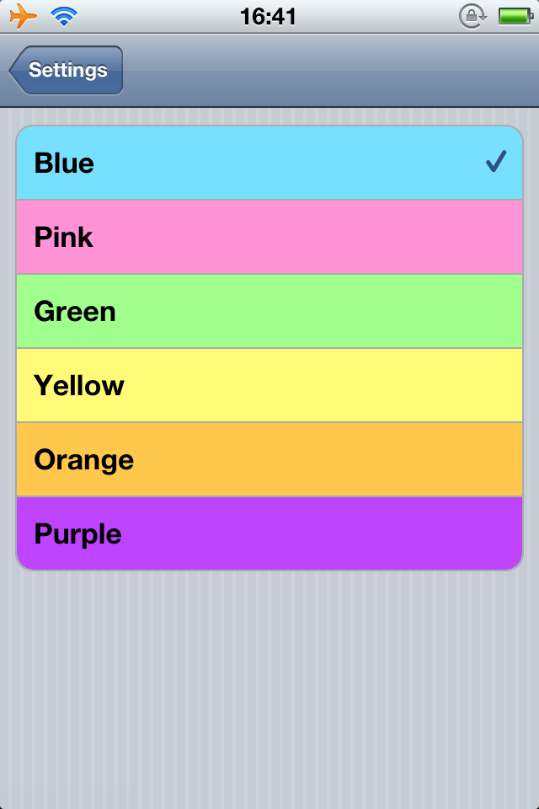539x809 pixels.
Task: Select the Green color option
Action: pyautogui.click(x=269, y=312)
